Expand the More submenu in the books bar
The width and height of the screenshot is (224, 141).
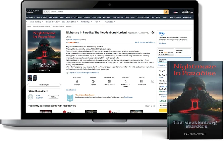pyautogui.click(x=98, y=22)
